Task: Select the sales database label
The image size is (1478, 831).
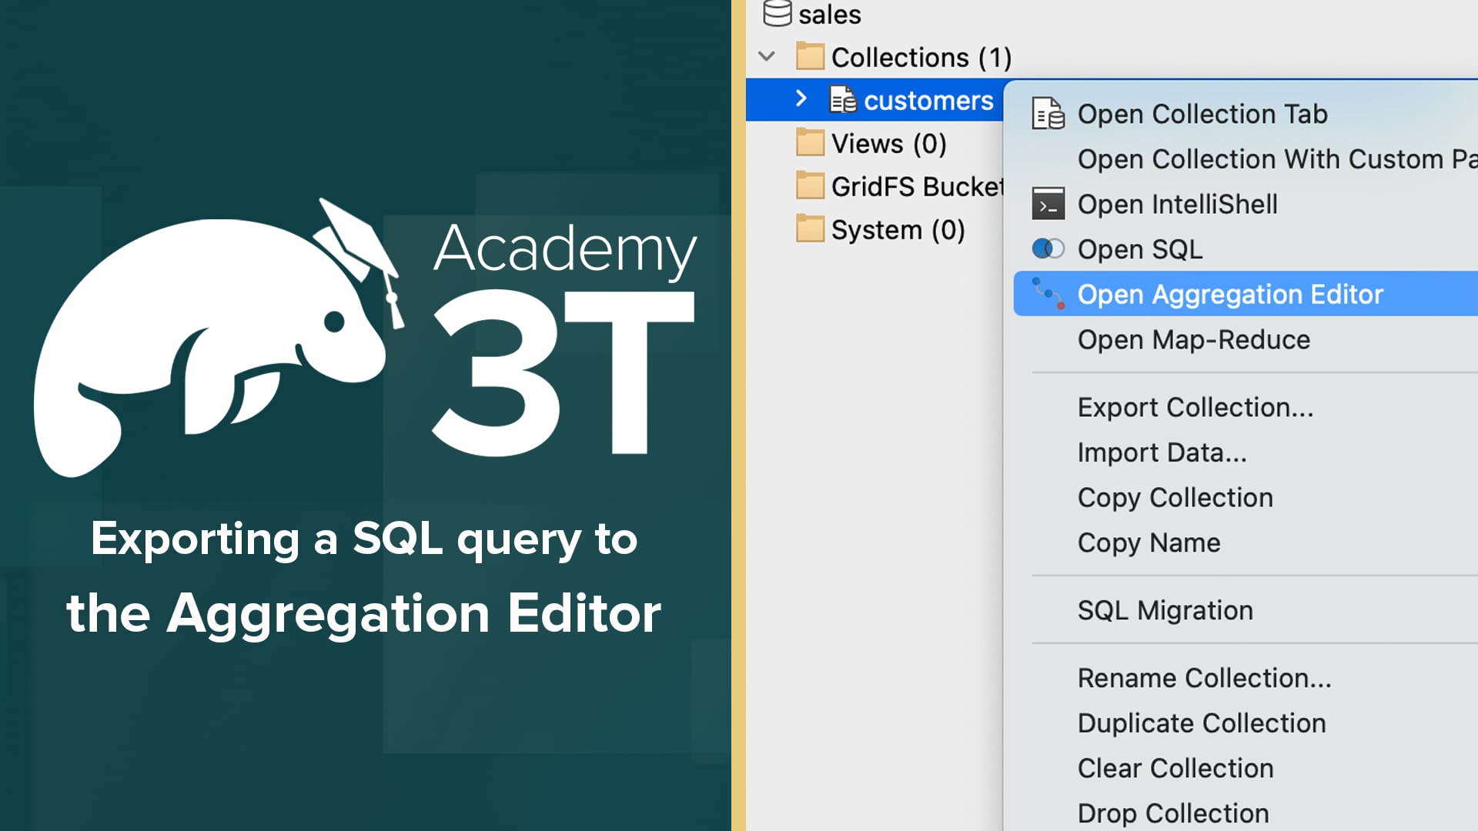Action: click(x=830, y=14)
